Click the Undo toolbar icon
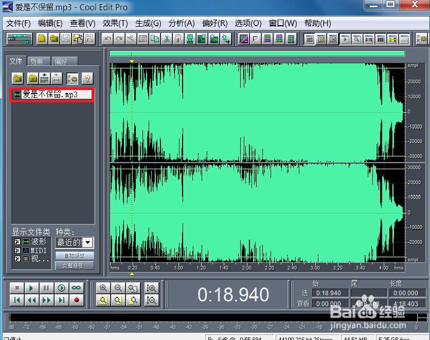The width and height of the screenshot is (430, 340). [107, 39]
